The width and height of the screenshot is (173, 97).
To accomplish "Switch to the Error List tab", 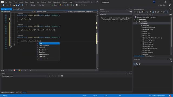I will (x=18, y=92).
